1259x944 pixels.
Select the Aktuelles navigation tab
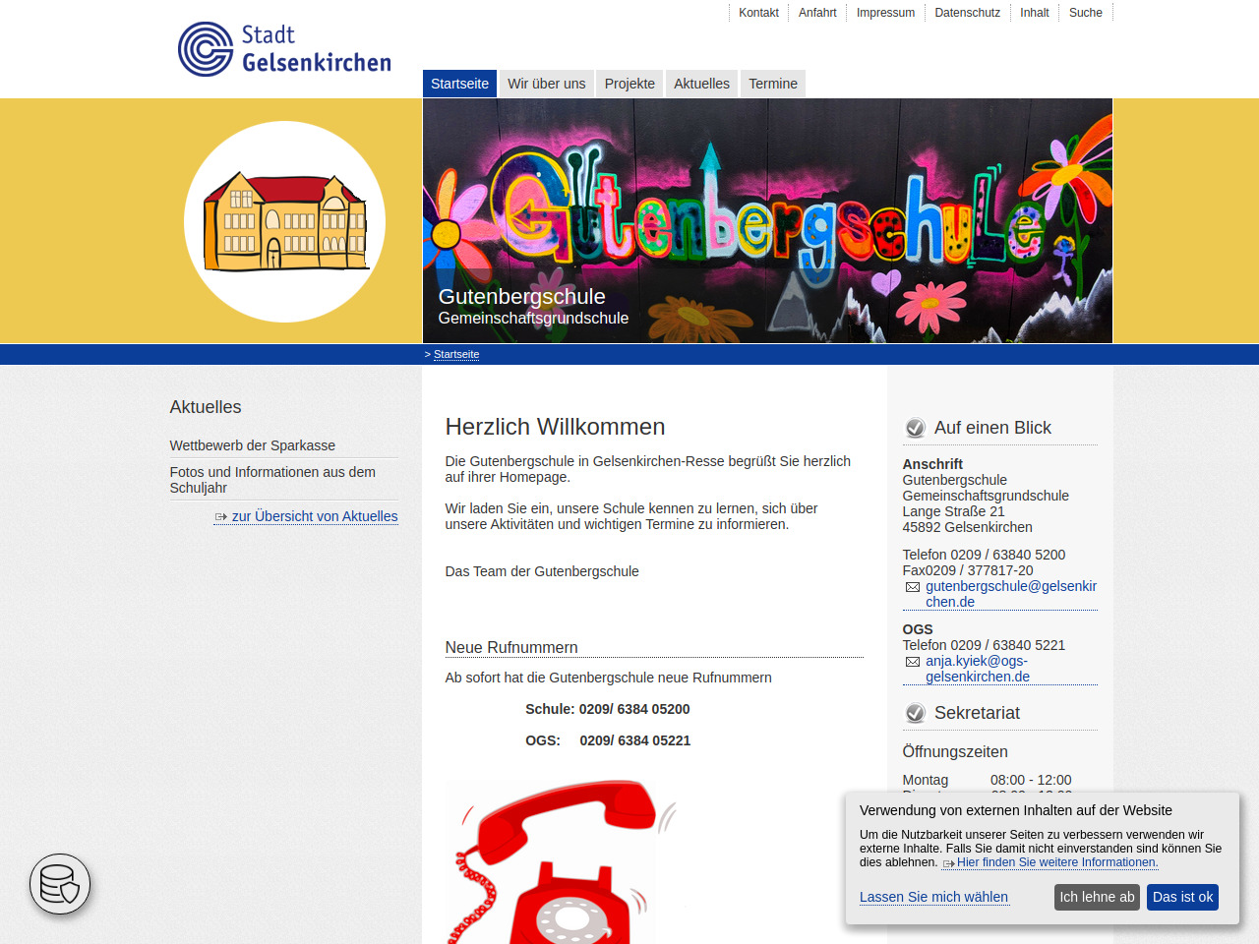[701, 84]
